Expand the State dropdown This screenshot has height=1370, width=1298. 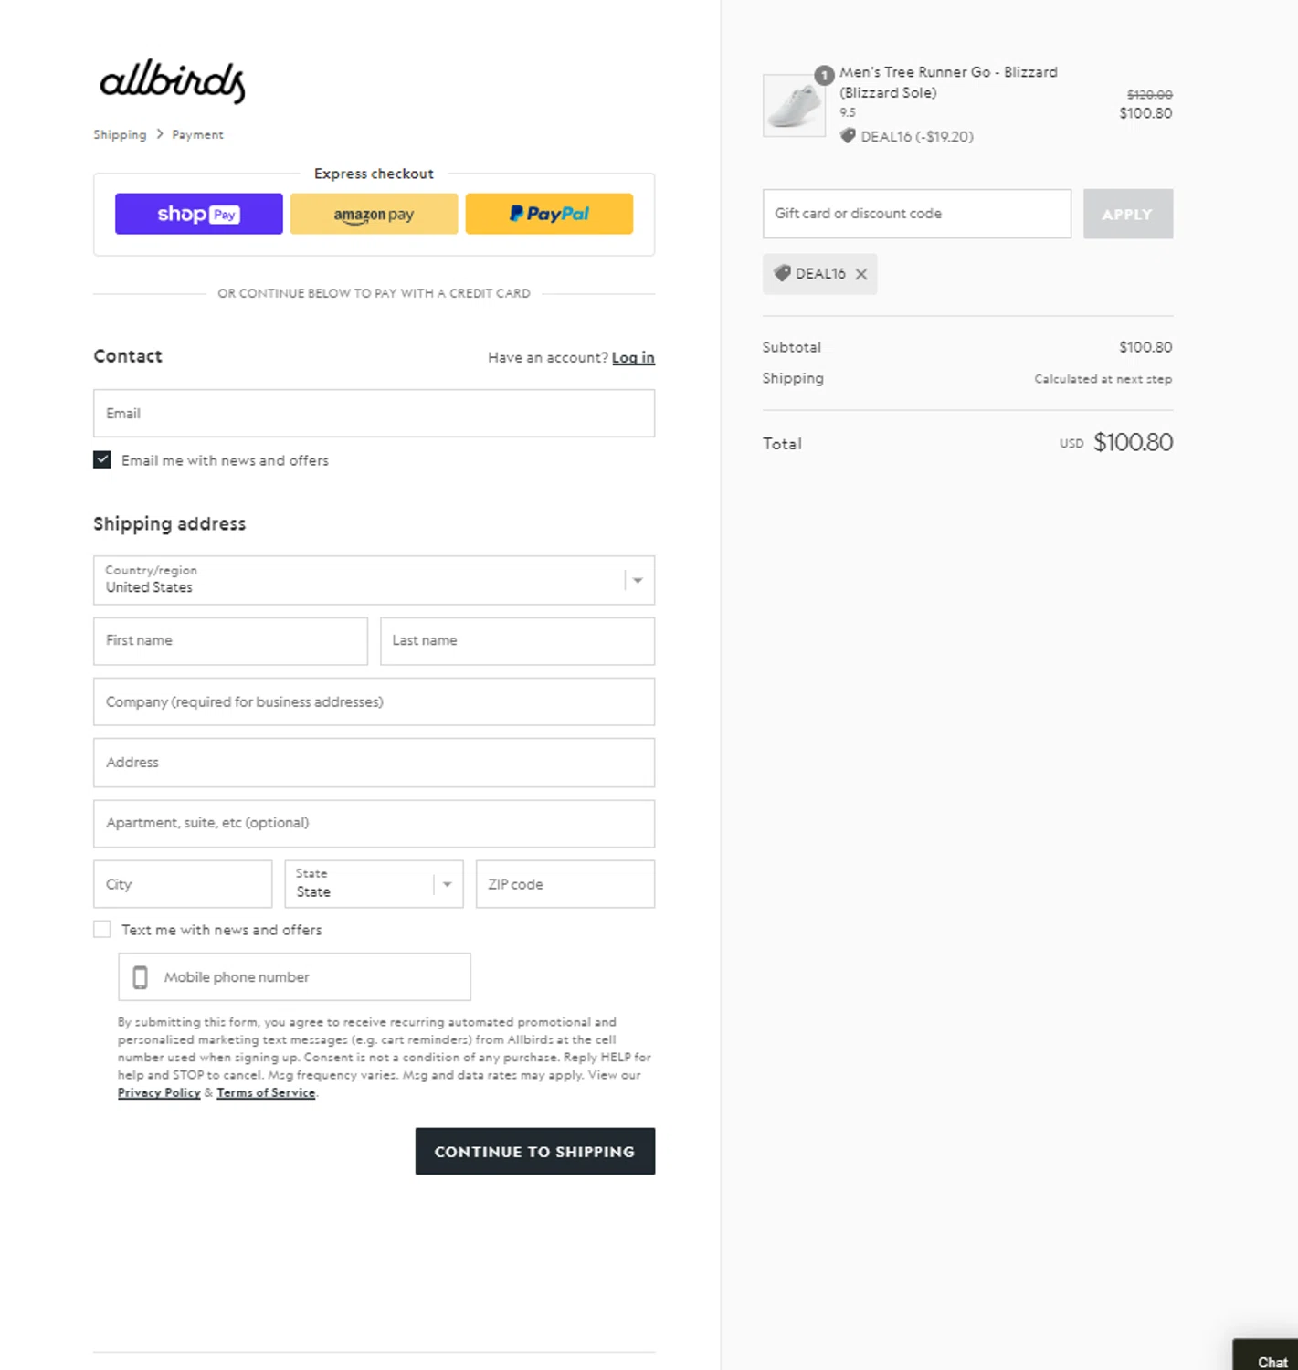374,884
